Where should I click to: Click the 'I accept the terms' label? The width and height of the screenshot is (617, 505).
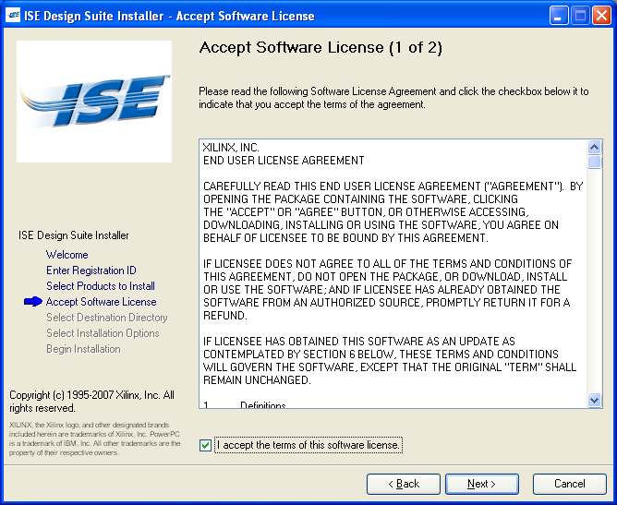click(x=308, y=446)
